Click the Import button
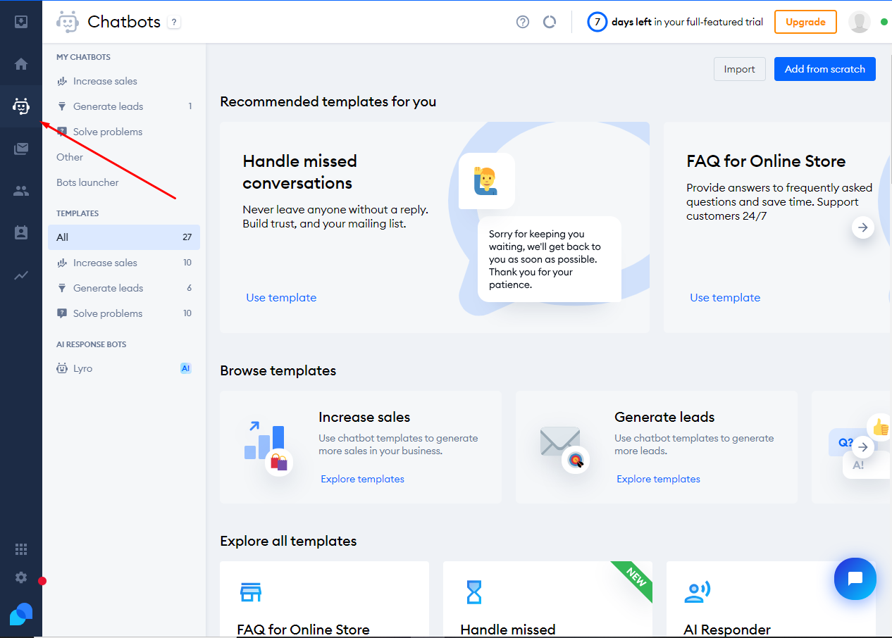Viewport: 892px width, 638px height. (739, 69)
